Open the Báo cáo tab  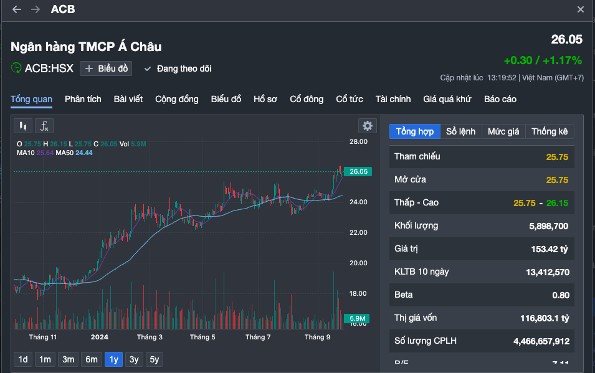pos(500,100)
